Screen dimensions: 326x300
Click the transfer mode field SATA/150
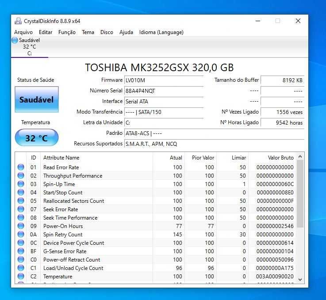click(164, 112)
